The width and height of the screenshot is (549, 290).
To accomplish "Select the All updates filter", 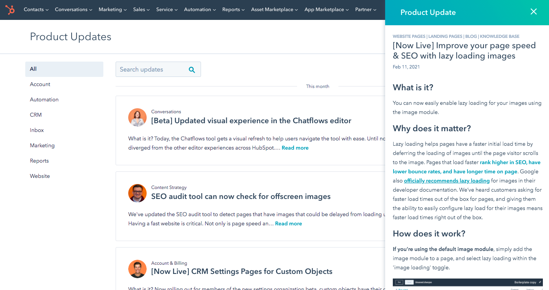I will coord(33,69).
